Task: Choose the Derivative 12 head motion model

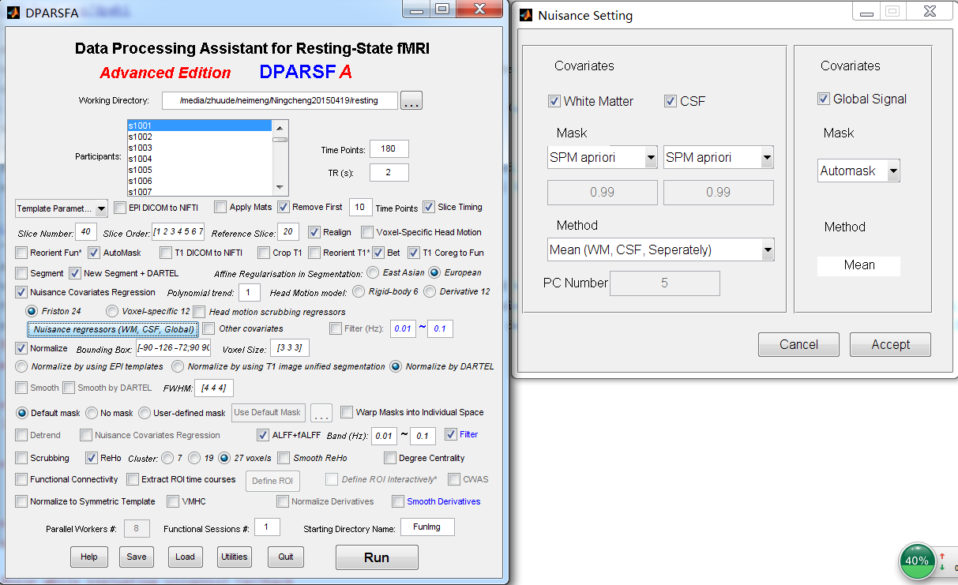Action: pyautogui.click(x=430, y=292)
